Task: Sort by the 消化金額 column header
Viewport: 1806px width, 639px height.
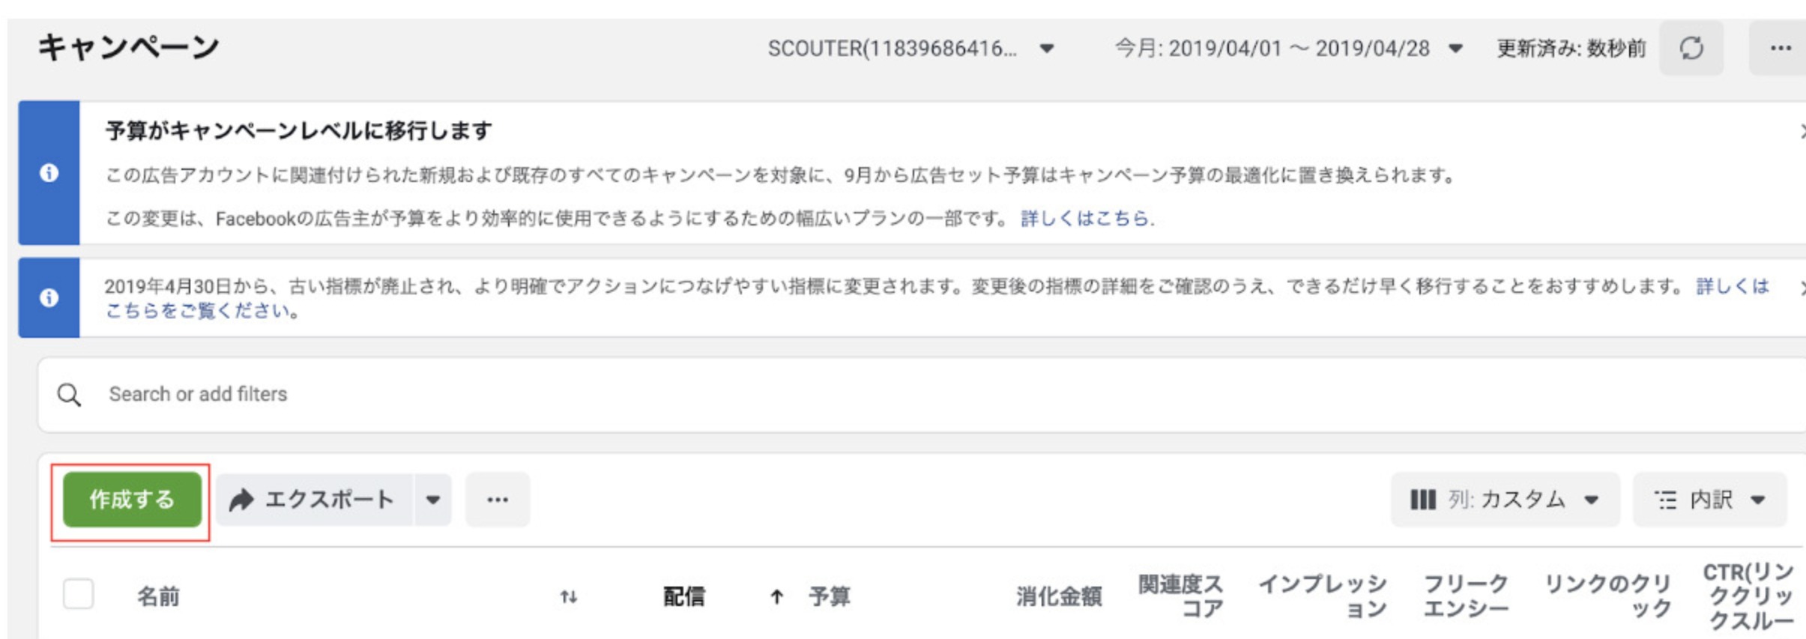Action: coord(1058,596)
